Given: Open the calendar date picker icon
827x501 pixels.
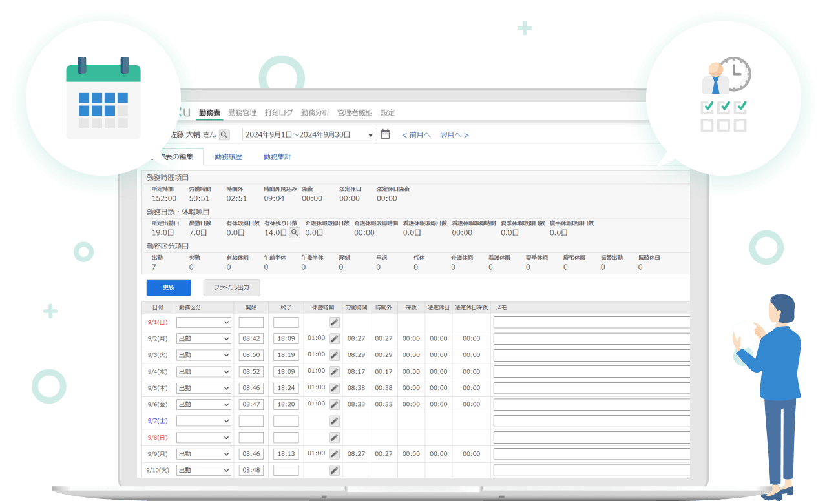Looking at the screenshot, I should pos(385,134).
